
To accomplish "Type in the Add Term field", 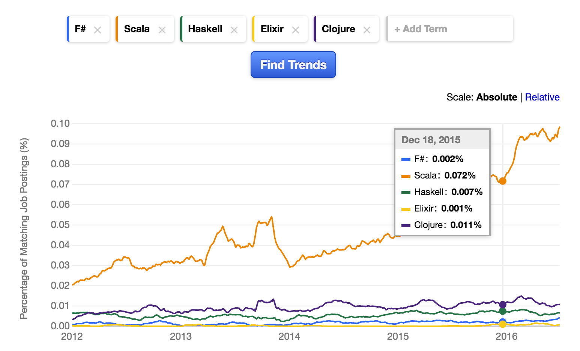I will click(449, 29).
